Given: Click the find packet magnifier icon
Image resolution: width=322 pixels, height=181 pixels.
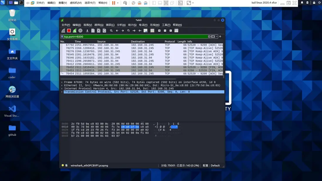Looking at the screenshot, I should coord(111,31).
